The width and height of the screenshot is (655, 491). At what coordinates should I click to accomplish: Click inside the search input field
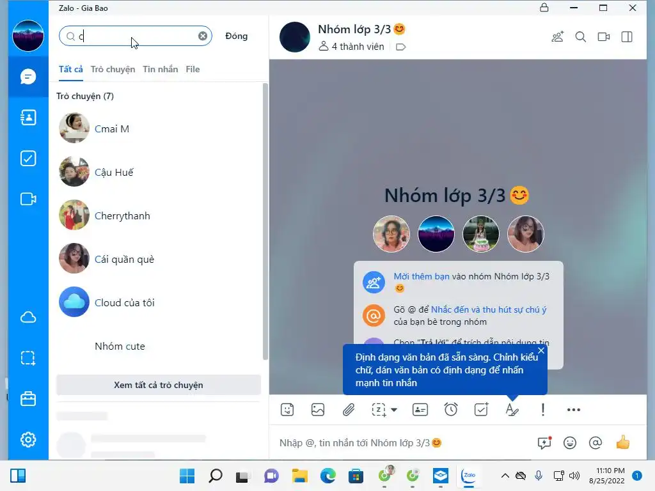click(x=136, y=36)
